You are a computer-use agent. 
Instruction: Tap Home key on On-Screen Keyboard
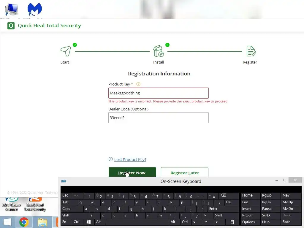250,196
